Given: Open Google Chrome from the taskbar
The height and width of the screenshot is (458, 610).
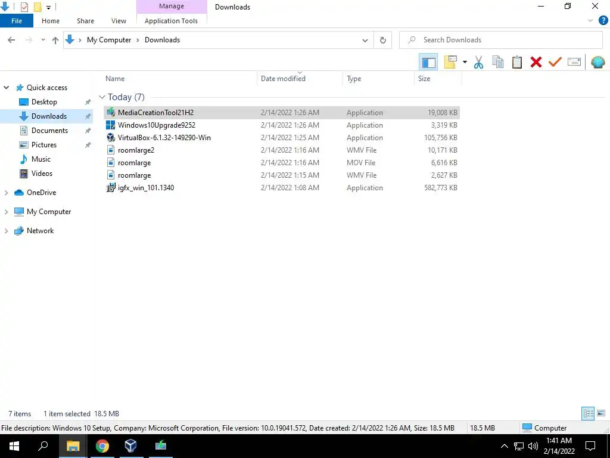Looking at the screenshot, I should tap(102, 446).
